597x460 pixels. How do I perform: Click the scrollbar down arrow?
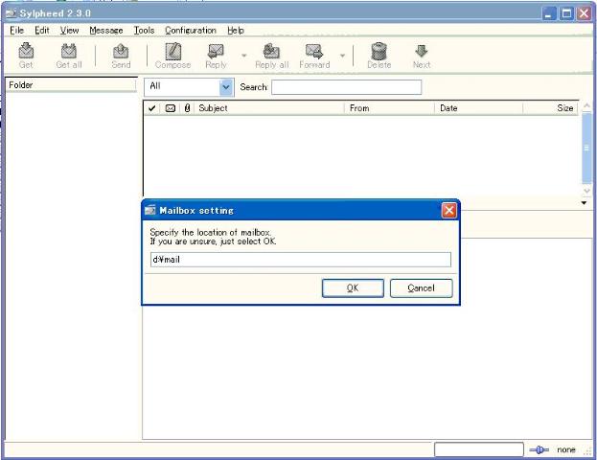586,190
